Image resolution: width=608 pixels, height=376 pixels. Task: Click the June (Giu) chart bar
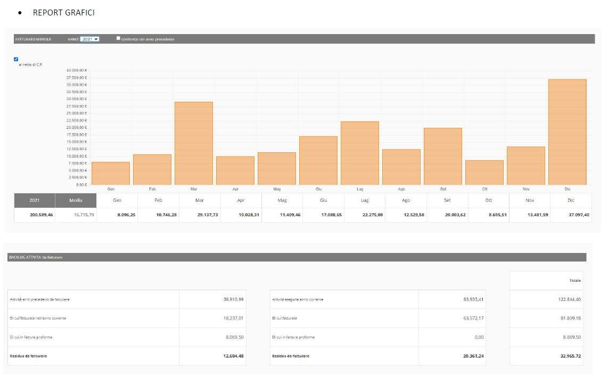click(x=318, y=160)
